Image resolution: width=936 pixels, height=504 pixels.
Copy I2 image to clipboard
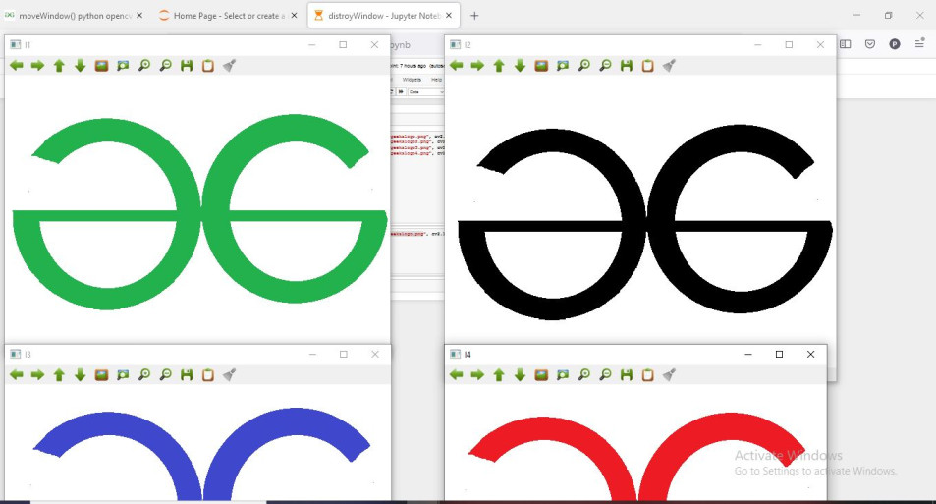click(647, 66)
